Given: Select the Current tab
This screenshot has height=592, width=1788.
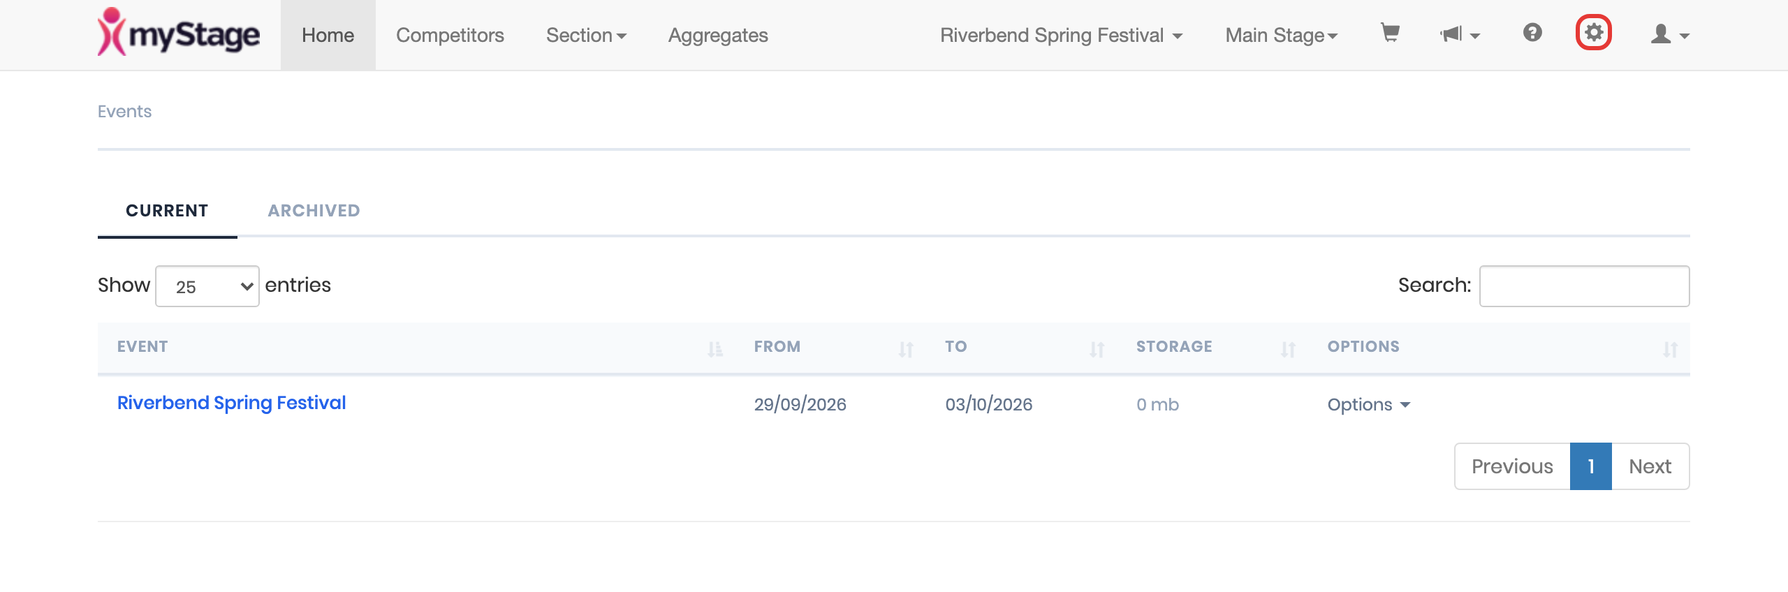Looking at the screenshot, I should (x=167, y=211).
